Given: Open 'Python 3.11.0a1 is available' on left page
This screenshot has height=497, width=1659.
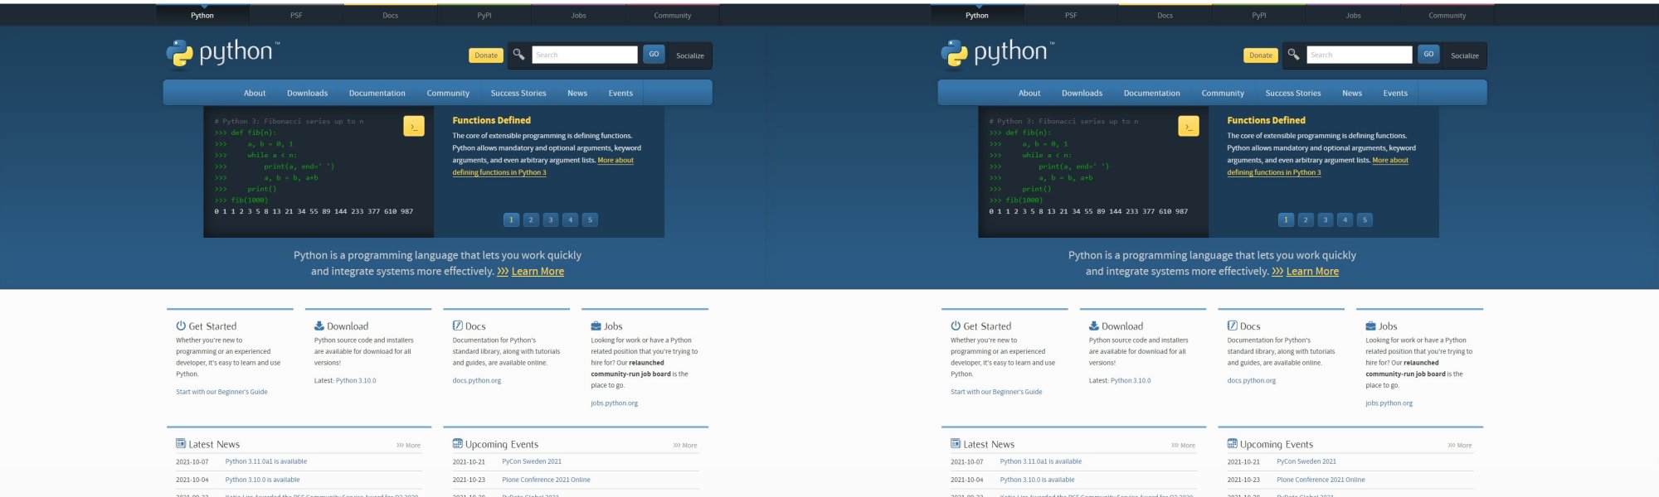Looking at the screenshot, I should 266,461.
